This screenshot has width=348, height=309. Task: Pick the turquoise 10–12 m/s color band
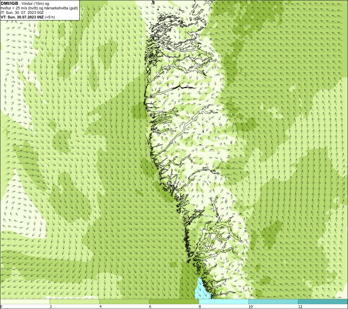click(274, 301)
